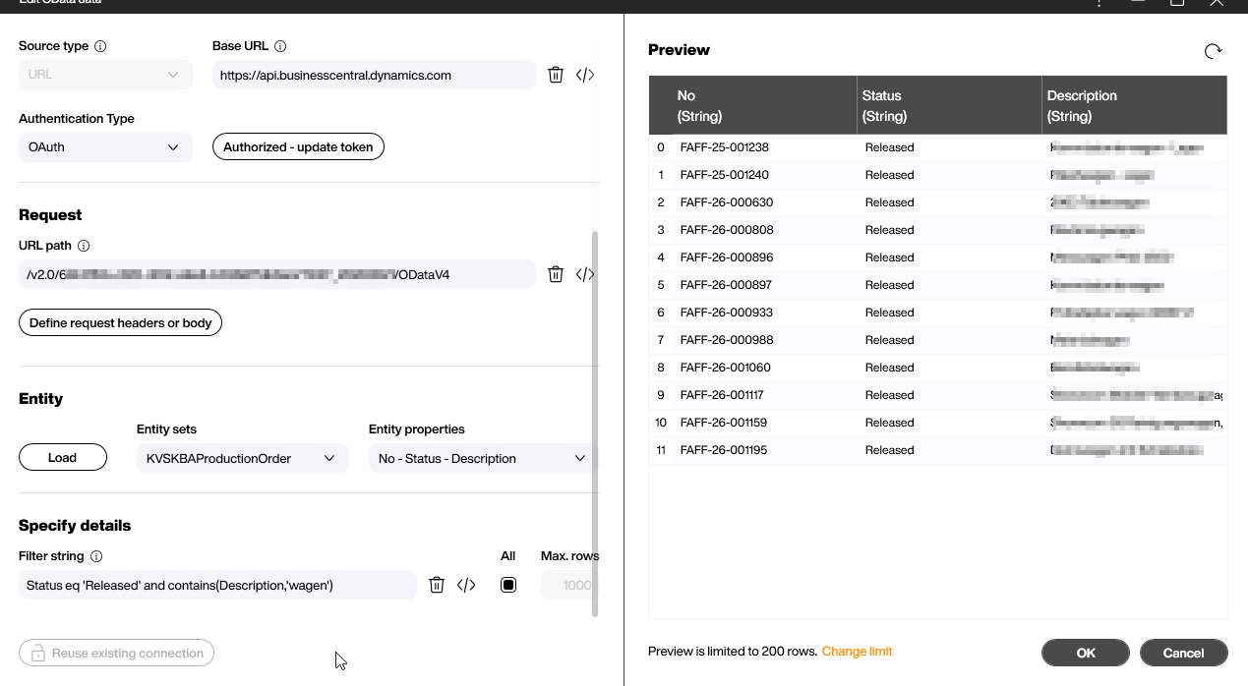This screenshot has height=686, width=1248.
Task: Expand the Entity sets KVSKBAProductionOrder dropdown
Action: point(242,458)
